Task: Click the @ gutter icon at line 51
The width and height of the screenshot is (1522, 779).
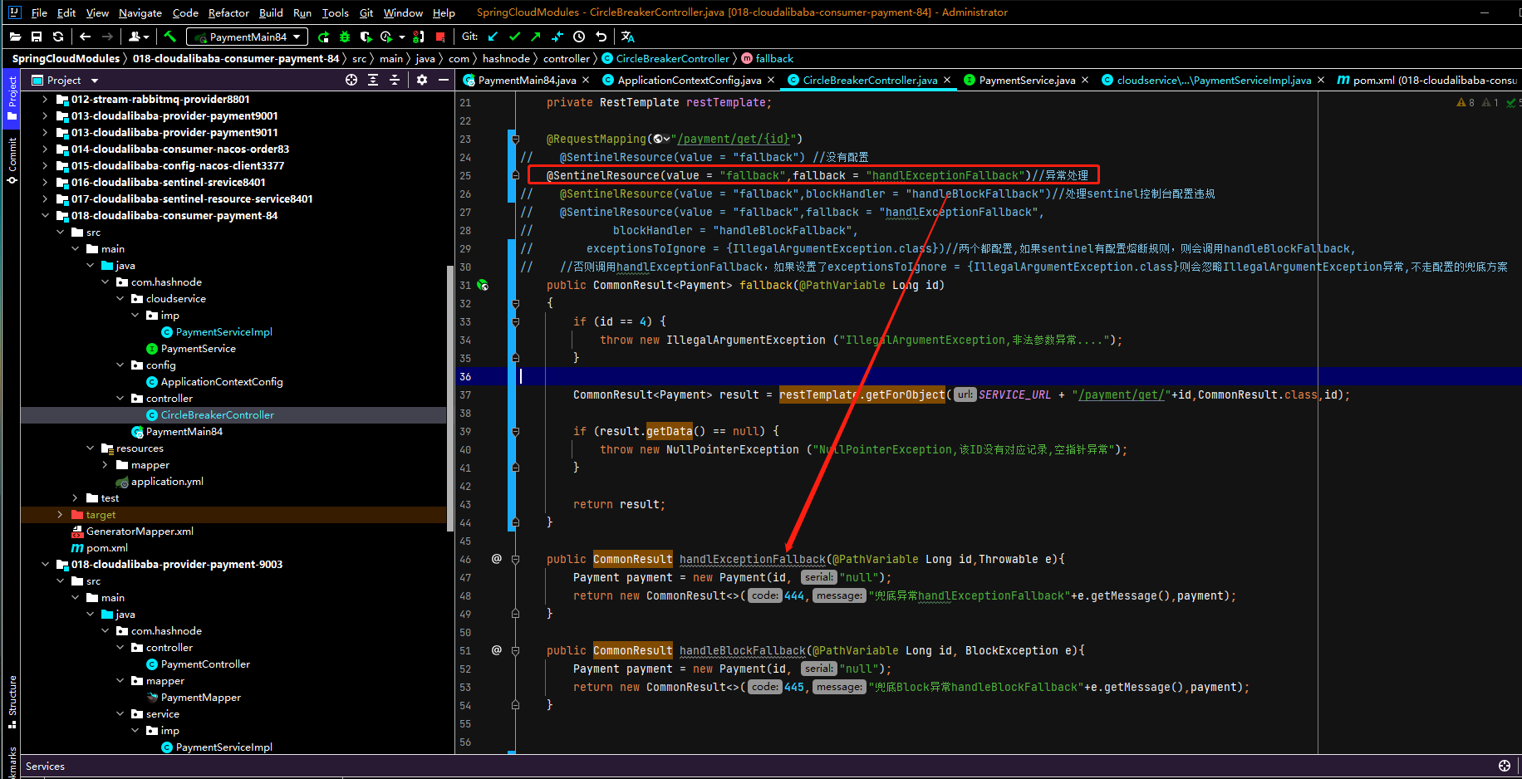Action: [497, 650]
